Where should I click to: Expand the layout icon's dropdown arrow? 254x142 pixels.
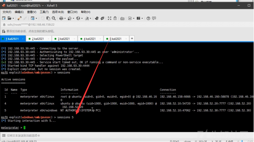pos(142,18)
